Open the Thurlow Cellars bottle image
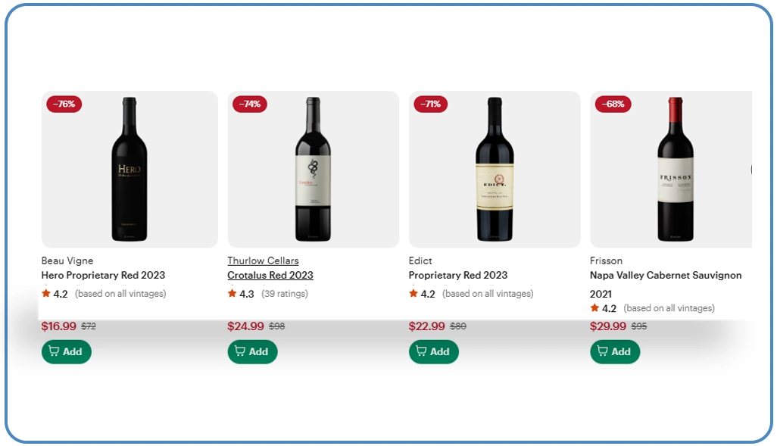 [313, 170]
